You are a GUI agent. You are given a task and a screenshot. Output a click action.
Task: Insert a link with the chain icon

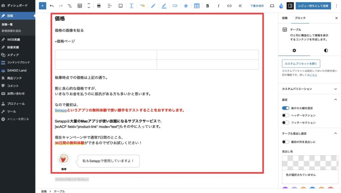[x=229, y=6]
